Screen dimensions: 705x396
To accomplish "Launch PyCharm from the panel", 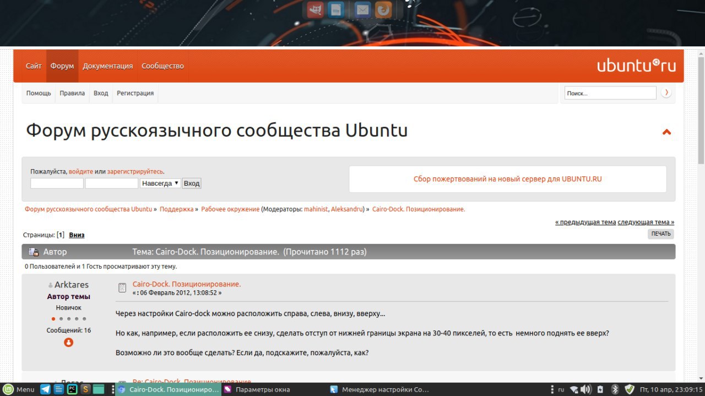I will coord(72,389).
